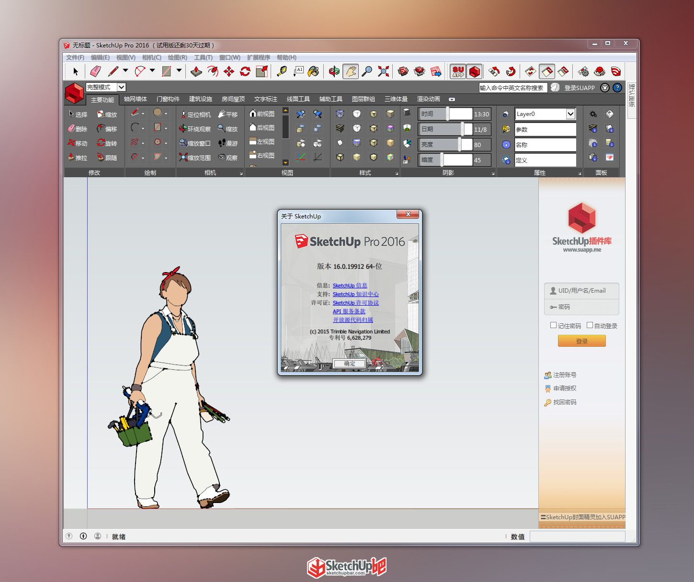Click the model info circle icon in status bar
This screenshot has height=582, width=694.
pos(83,536)
